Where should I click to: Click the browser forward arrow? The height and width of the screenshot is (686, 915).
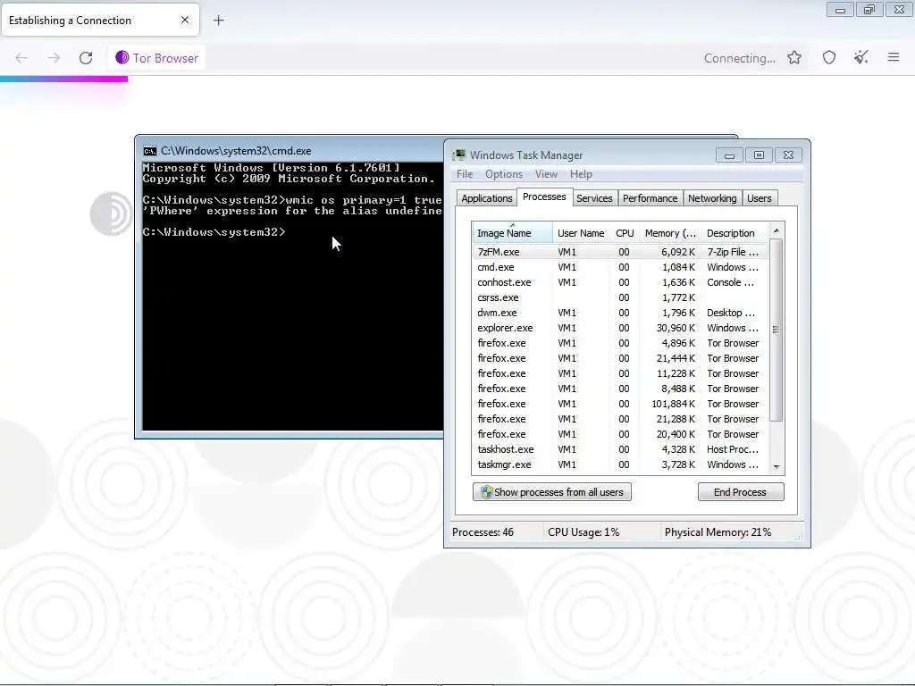(54, 58)
